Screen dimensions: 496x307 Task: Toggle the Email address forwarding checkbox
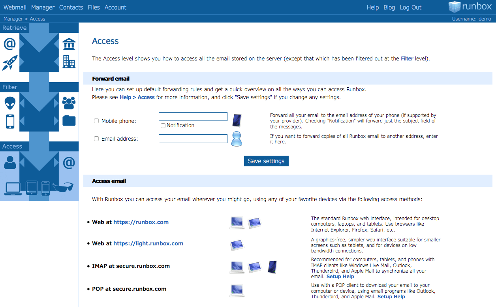(x=96, y=139)
